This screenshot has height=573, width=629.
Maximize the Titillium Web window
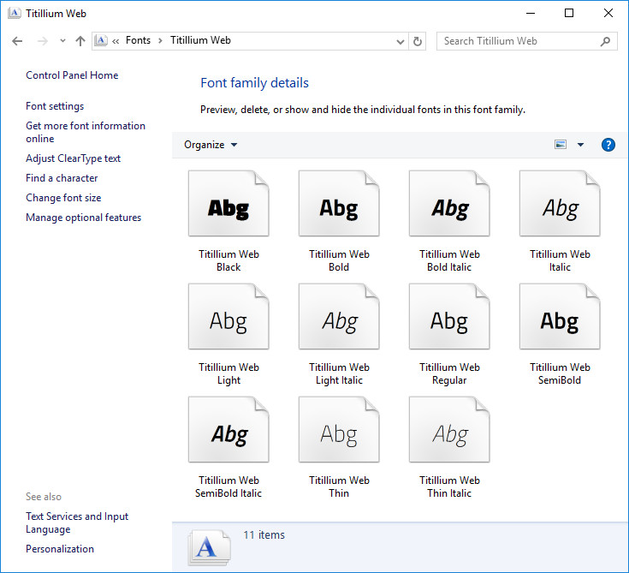(569, 13)
